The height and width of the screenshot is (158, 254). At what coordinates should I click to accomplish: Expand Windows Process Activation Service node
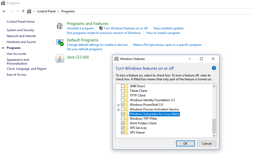[x=118, y=110]
